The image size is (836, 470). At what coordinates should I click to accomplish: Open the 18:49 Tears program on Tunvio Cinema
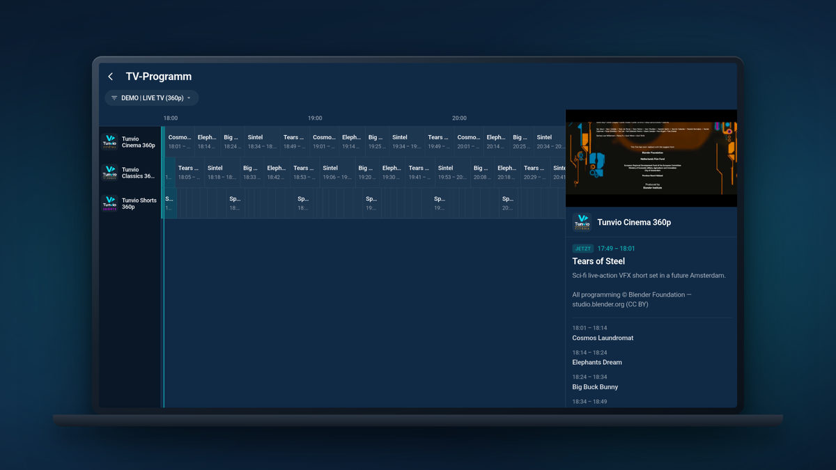pos(295,141)
